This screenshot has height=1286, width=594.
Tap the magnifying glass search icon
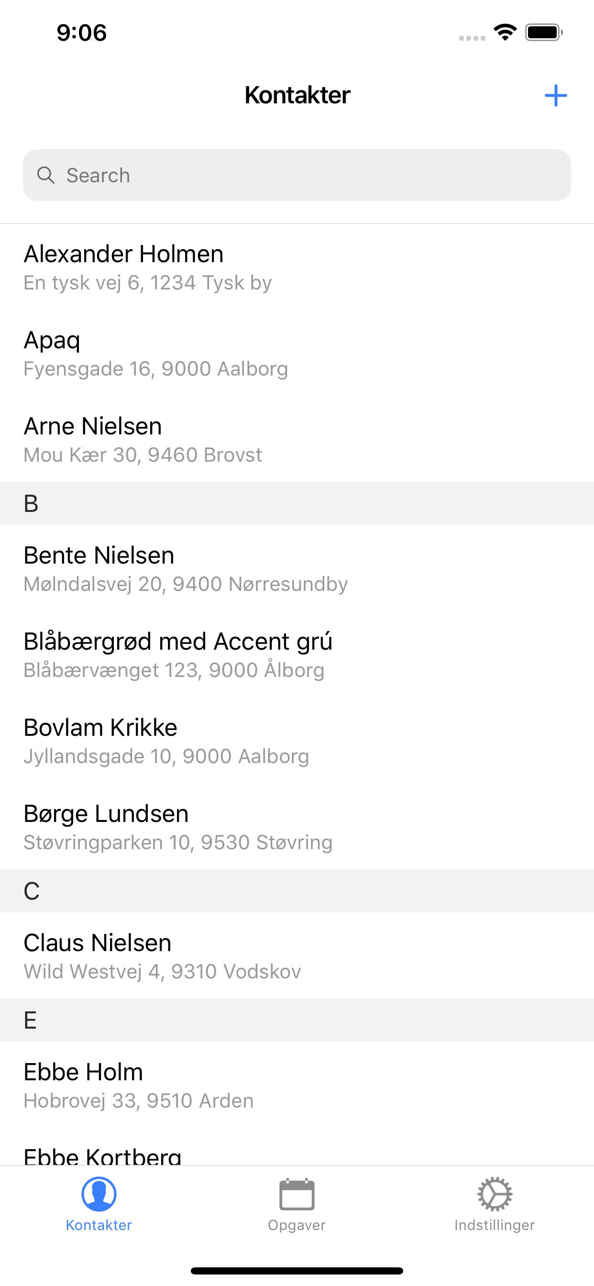pyautogui.click(x=46, y=175)
